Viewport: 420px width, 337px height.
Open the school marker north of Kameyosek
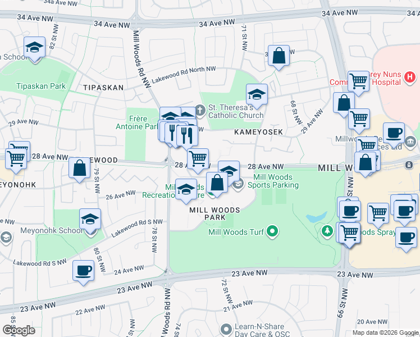pos(257,94)
